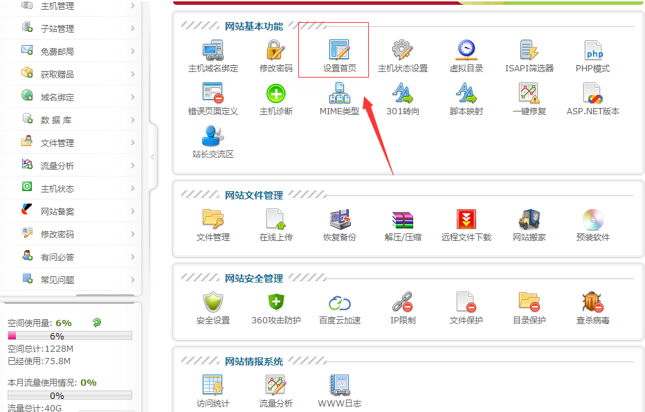Open 文件管理 folder icon in 网站文件管理
The height and width of the screenshot is (412, 645).
click(x=212, y=219)
